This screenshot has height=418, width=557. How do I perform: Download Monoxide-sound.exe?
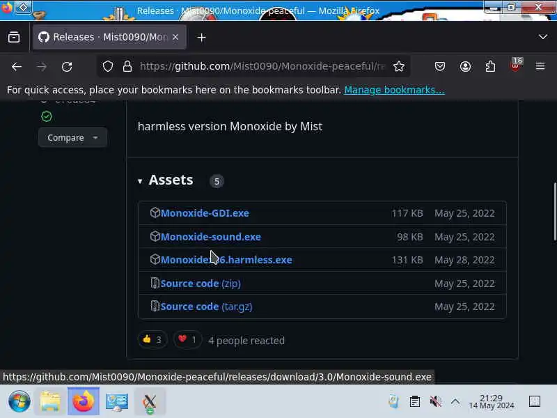point(211,237)
